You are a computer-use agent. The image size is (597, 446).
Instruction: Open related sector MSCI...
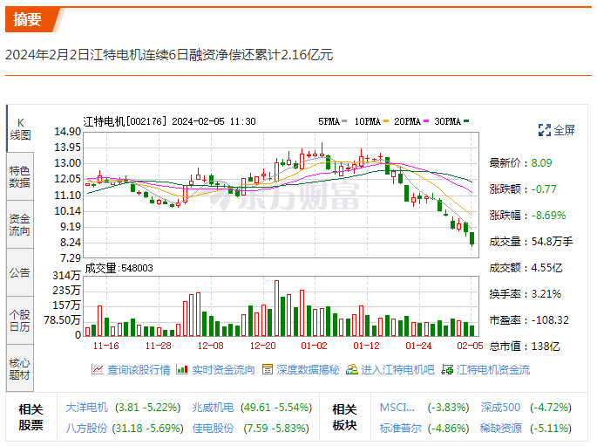[x=397, y=408]
